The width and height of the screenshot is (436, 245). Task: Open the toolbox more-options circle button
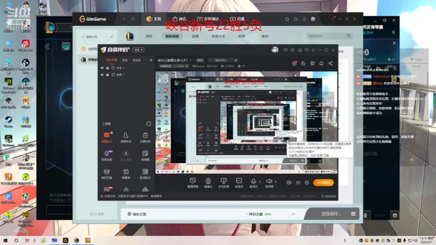(x=148, y=124)
